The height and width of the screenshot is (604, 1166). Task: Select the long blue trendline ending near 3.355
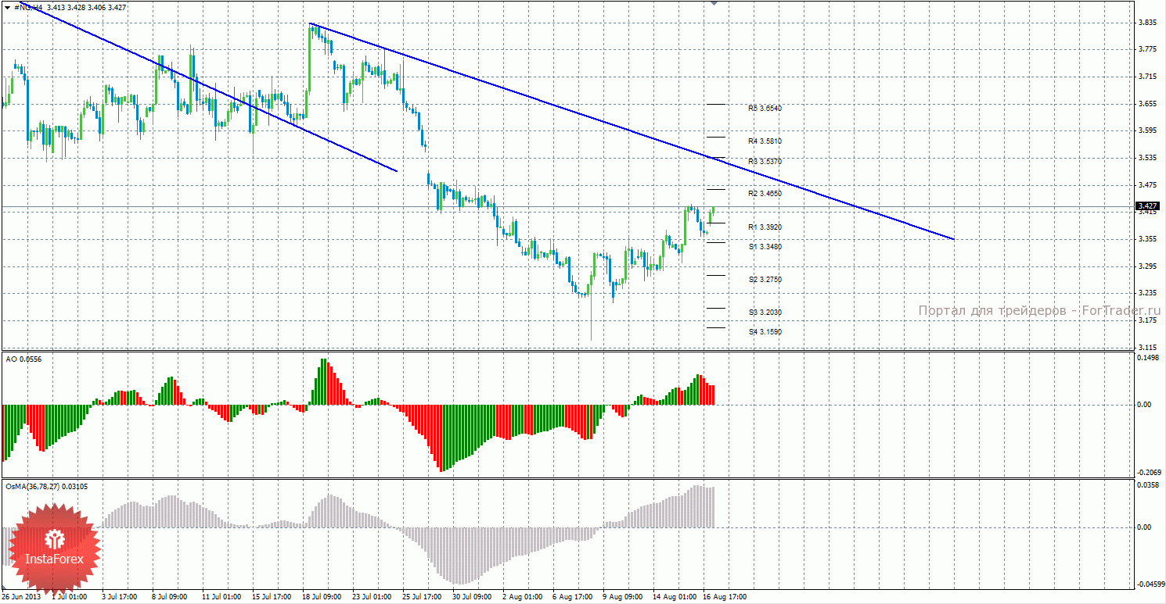coord(632,131)
